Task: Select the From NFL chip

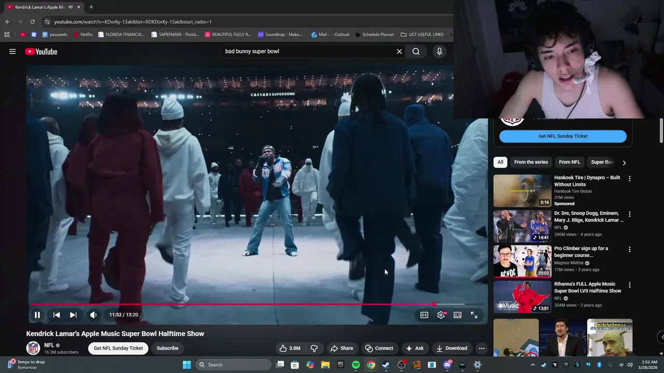Action: click(x=569, y=162)
